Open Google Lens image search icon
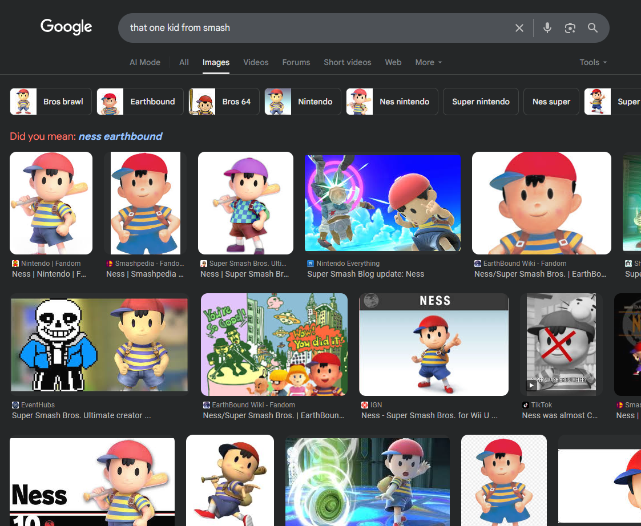641x526 pixels. [x=570, y=28]
